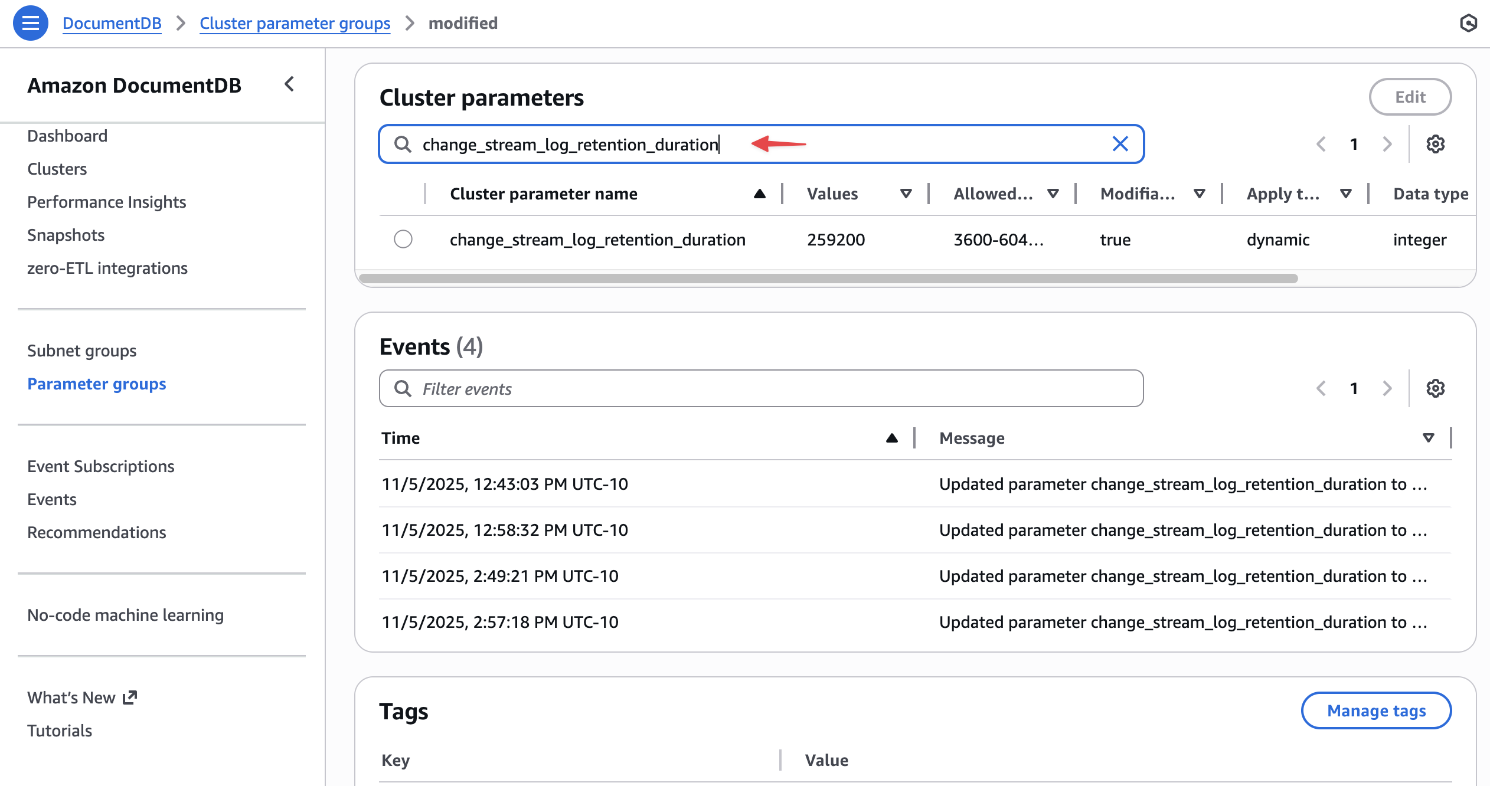This screenshot has height=786, width=1490.
Task: Click the Edit button for cluster parameters
Action: [x=1410, y=96]
